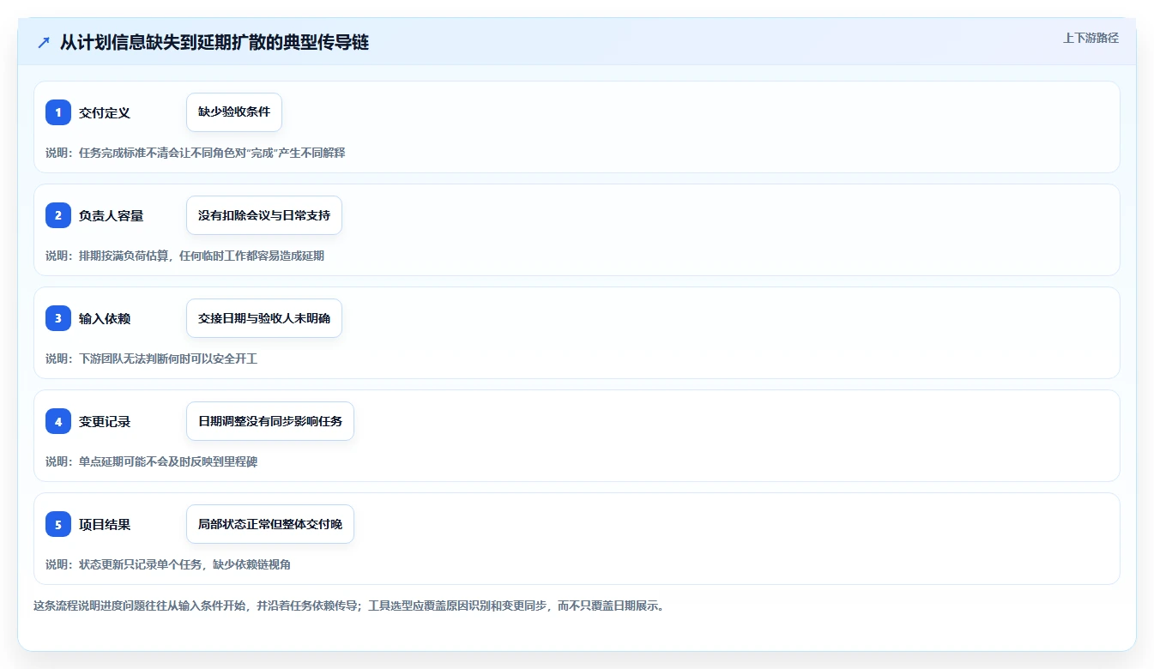The height and width of the screenshot is (669, 1154).
Task: Select step number 5 badge
Action: click(x=58, y=524)
